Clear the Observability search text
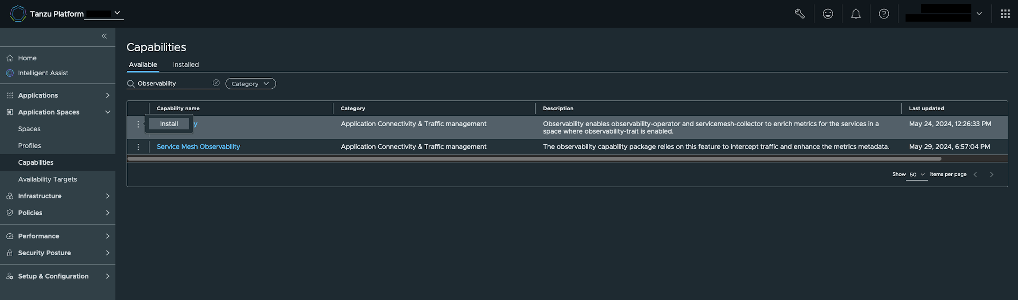The height and width of the screenshot is (300, 1018). (216, 83)
